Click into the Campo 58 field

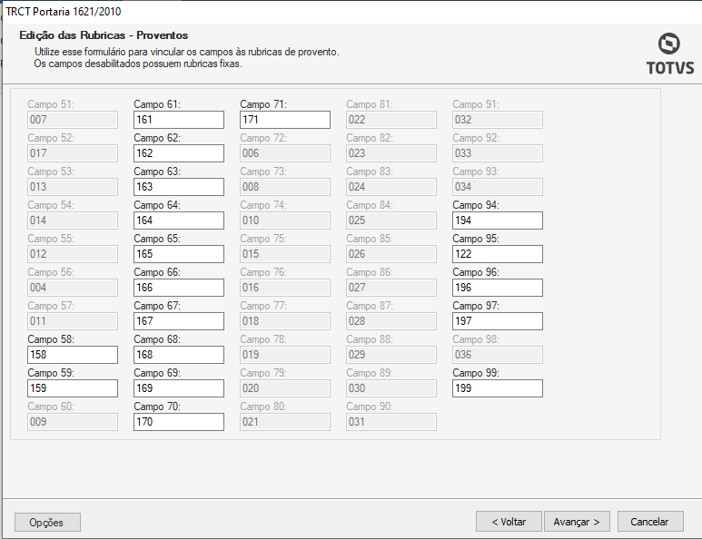(72, 355)
